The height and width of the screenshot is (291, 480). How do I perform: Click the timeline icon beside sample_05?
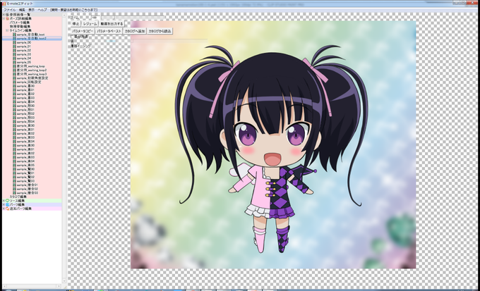click(14, 62)
